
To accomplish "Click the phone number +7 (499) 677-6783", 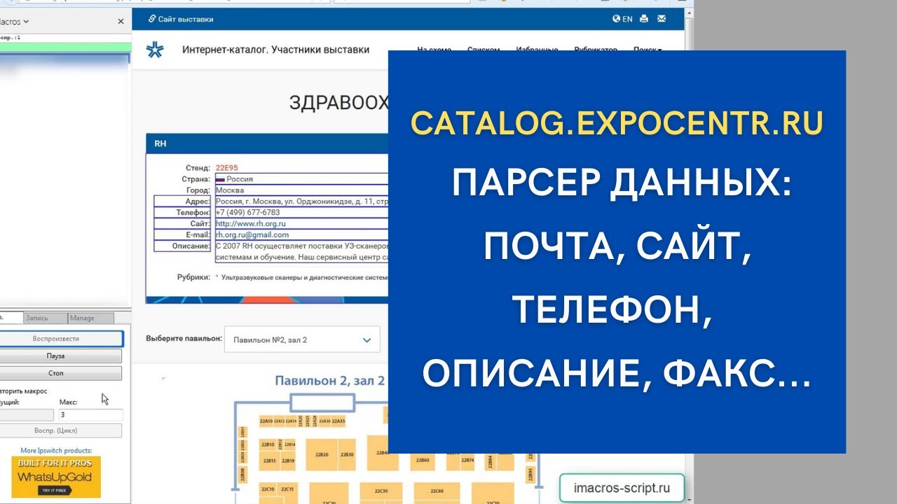I will coord(247,213).
